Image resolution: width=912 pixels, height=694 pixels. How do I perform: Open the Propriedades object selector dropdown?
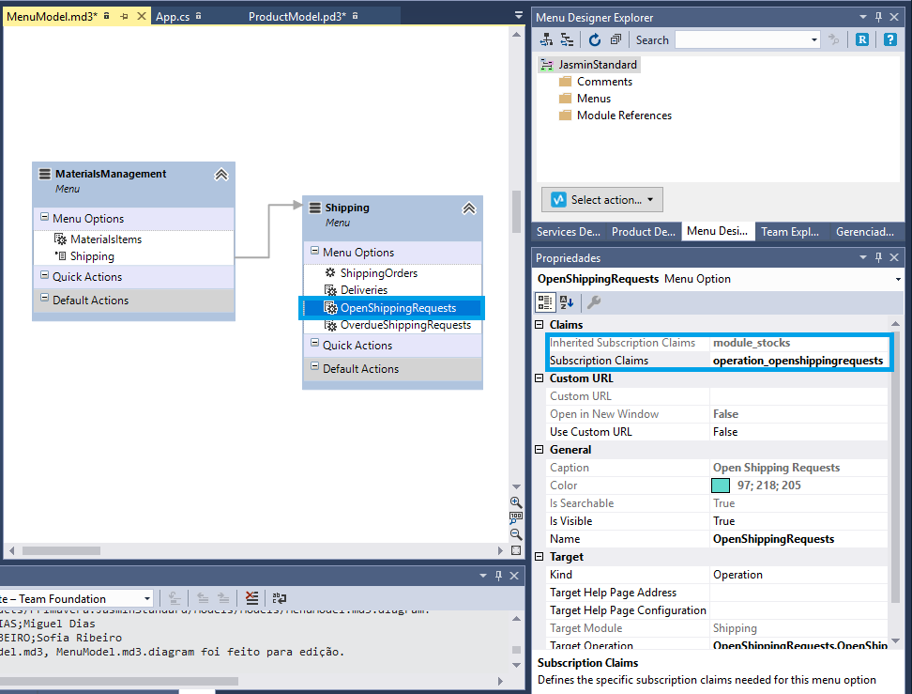point(898,279)
